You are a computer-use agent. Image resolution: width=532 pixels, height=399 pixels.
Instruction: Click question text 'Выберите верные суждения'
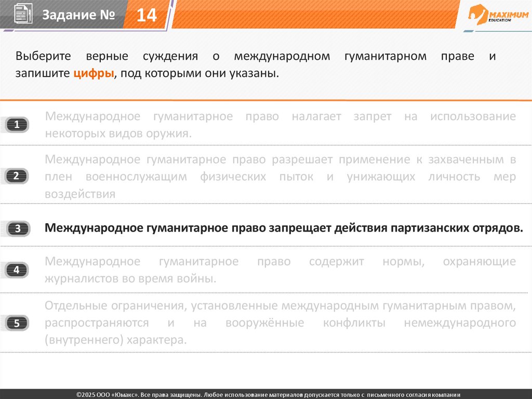click(x=107, y=56)
